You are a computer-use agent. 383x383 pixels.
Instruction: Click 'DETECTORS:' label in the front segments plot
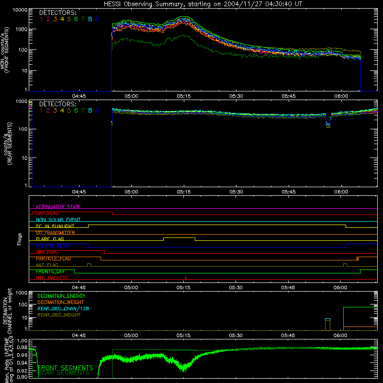point(57,13)
